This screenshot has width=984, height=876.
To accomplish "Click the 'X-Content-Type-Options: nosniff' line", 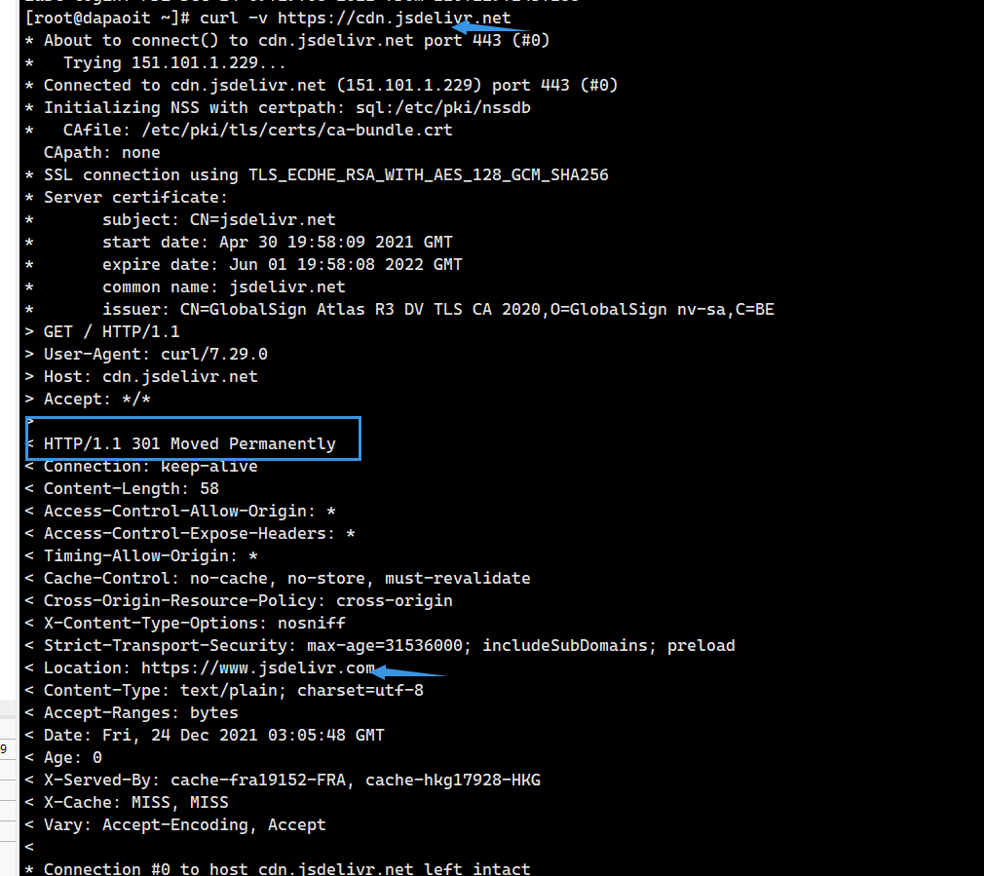I will click(185, 623).
